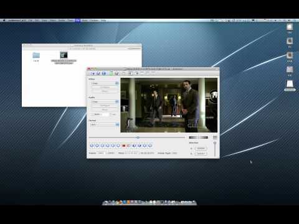
Task: Open the green Calculator toolbar icon
Action: 112,73
